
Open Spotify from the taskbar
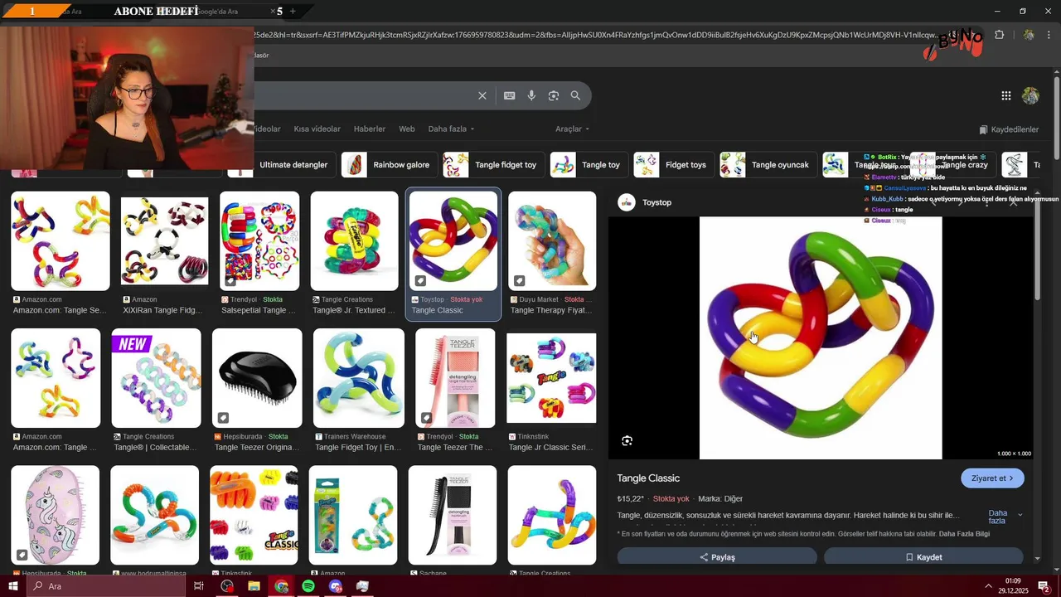pos(308,586)
